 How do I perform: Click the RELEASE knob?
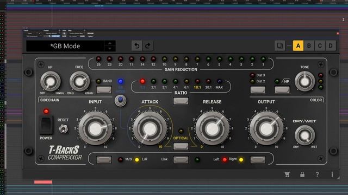pos(212,129)
